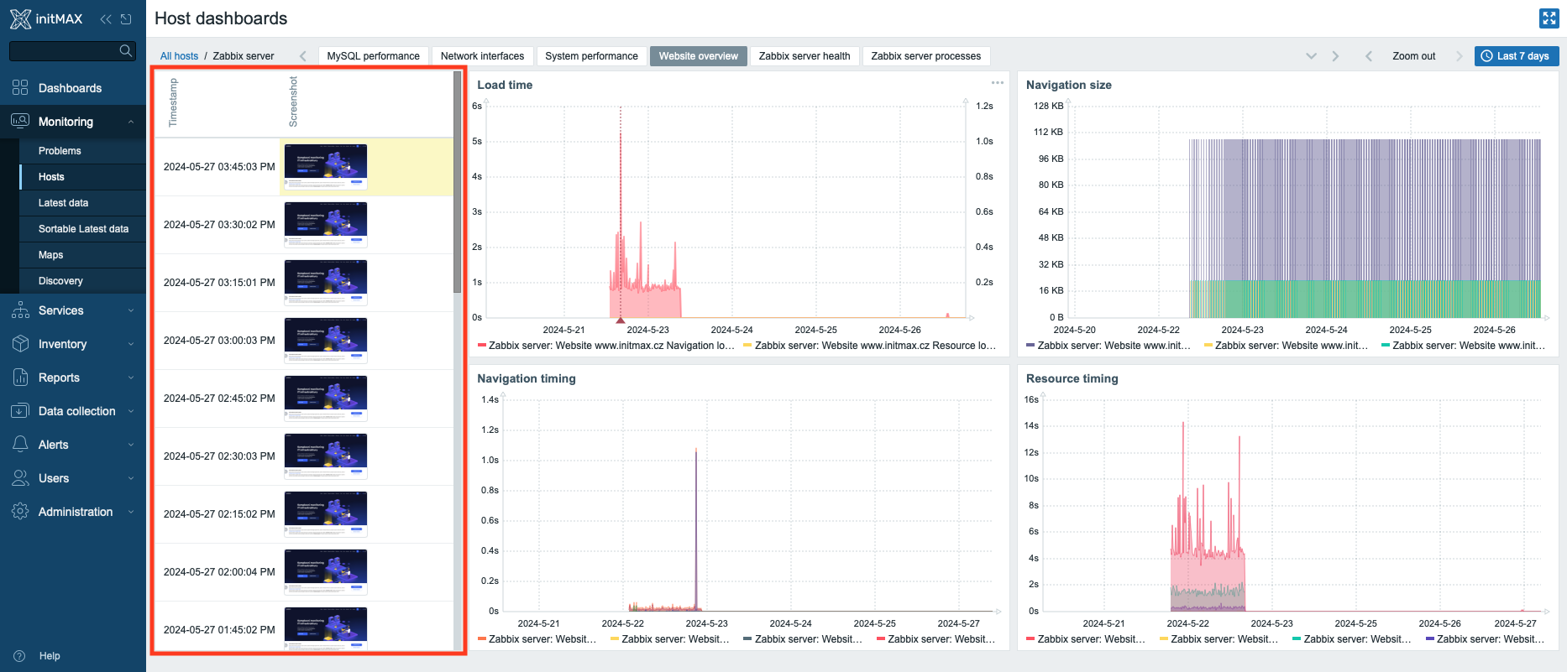Go to previous dashboard page arrow
1567x672 pixels.
point(303,56)
